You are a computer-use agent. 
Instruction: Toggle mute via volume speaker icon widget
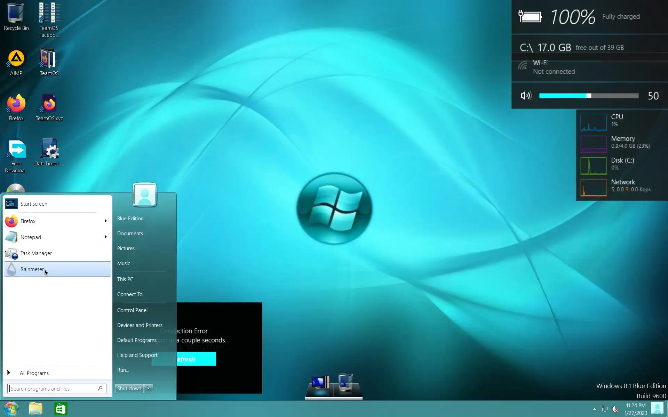(x=526, y=96)
